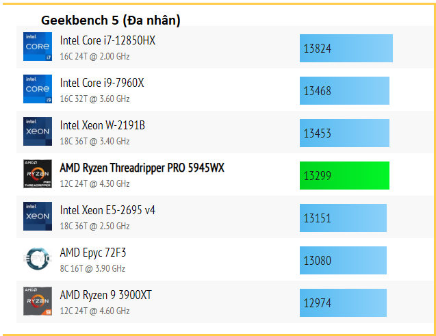Screen dimensions: 436x336
Task: Click the AMD EPYC logo icon
Action: pos(38,259)
